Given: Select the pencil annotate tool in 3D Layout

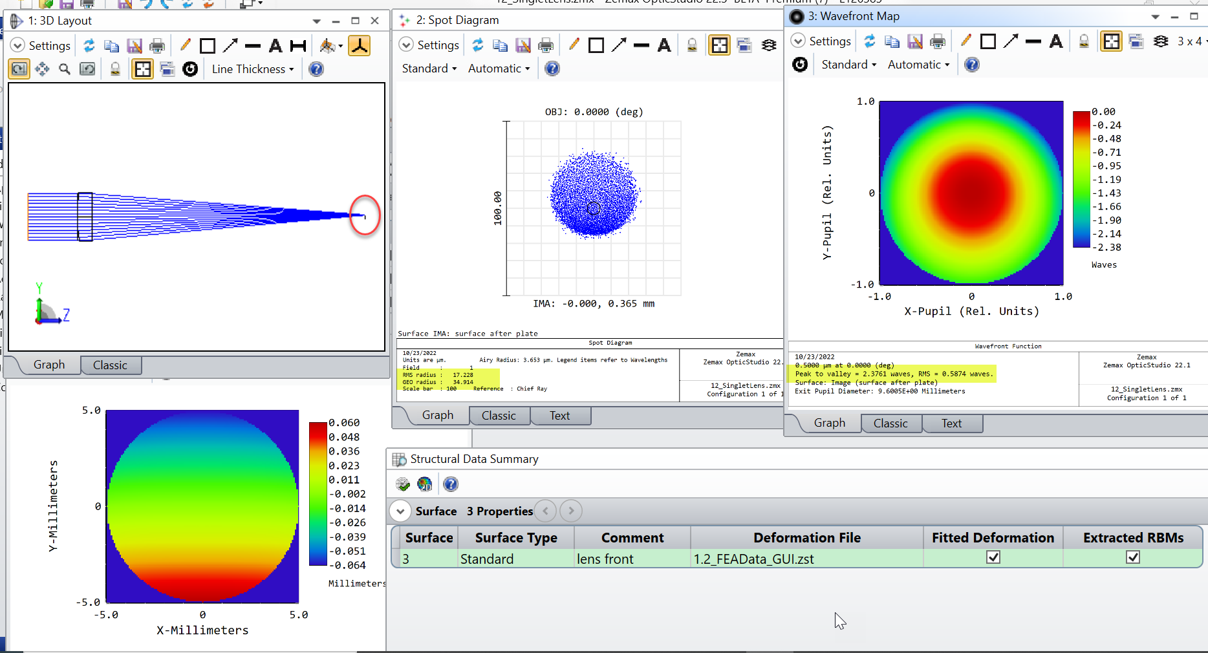Looking at the screenshot, I should [x=185, y=45].
